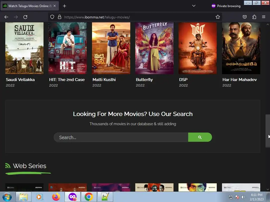The image size is (270, 202).
Task: Click the Action Center flag tray icon
Action: (x=237, y=197)
